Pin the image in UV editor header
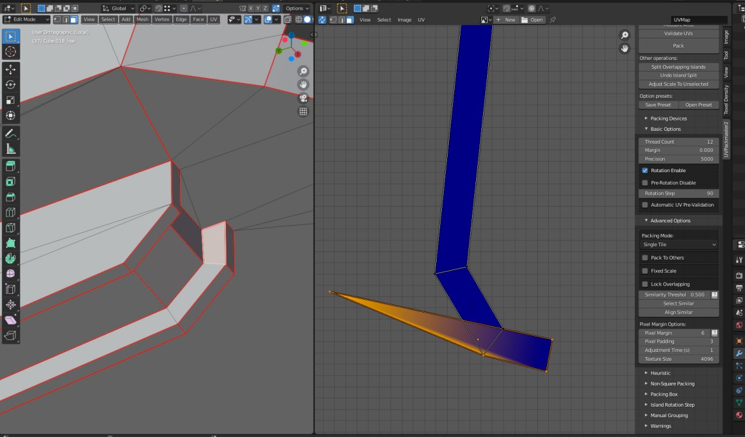 tap(553, 19)
